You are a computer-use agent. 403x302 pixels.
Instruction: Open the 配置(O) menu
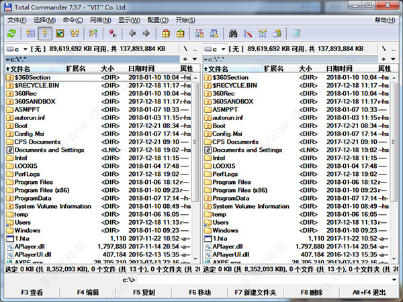pos(158,20)
